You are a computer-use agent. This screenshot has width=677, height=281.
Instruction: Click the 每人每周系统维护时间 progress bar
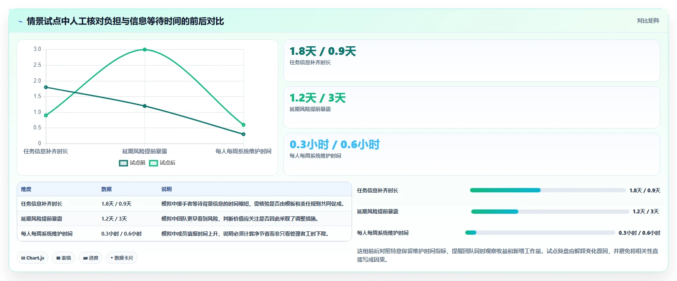pos(540,233)
